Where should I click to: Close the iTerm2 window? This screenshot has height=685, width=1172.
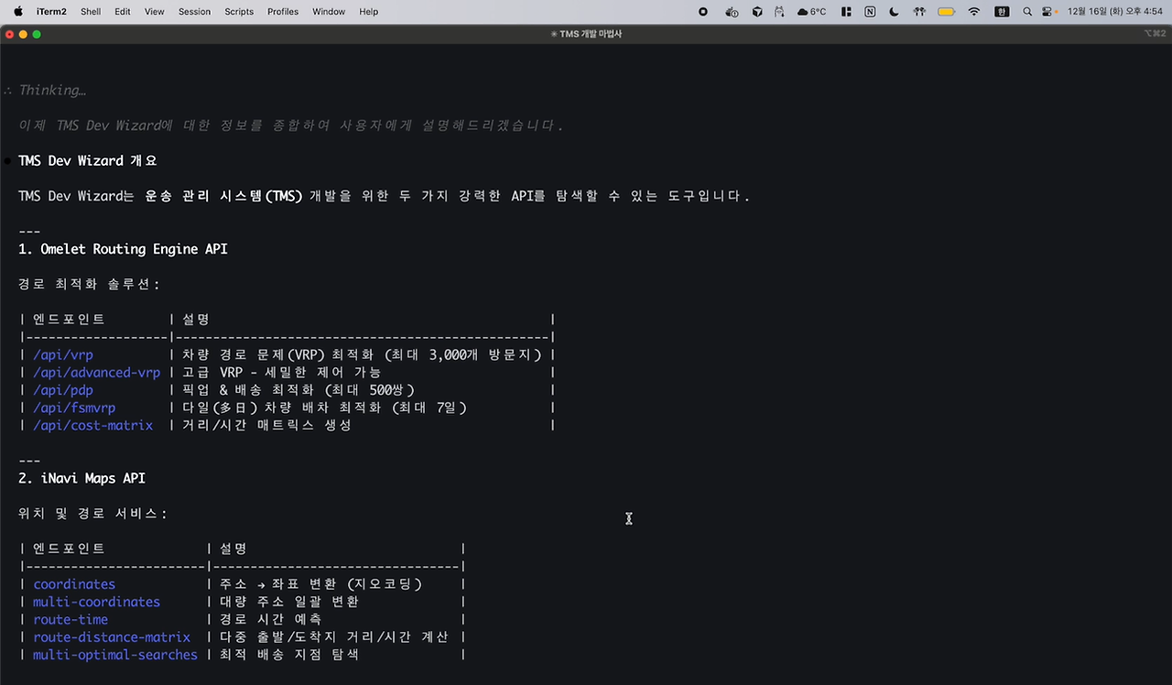(9, 34)
